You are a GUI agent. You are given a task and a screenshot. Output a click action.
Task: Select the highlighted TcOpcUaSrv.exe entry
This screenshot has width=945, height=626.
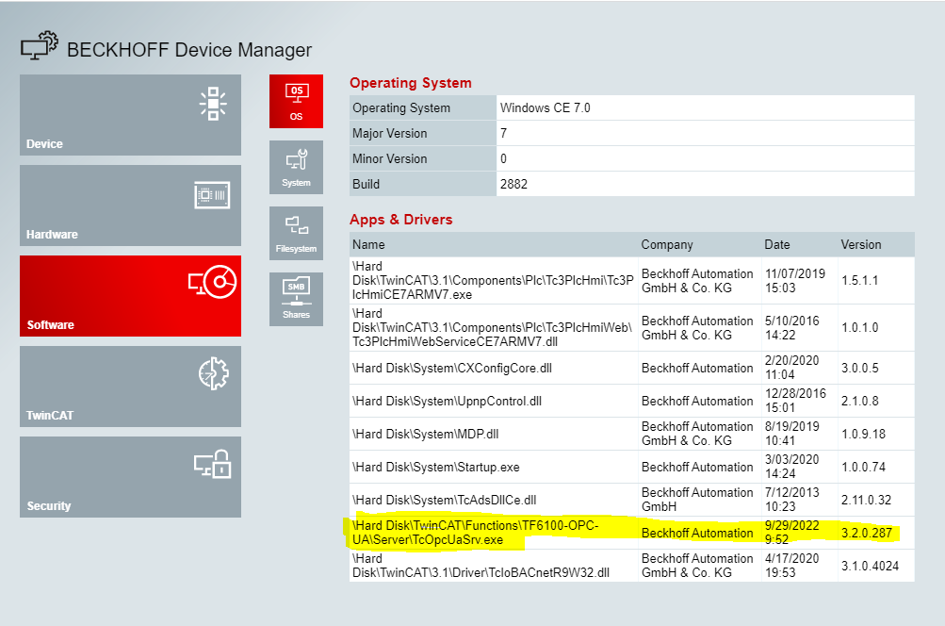(x=475, y=533)
